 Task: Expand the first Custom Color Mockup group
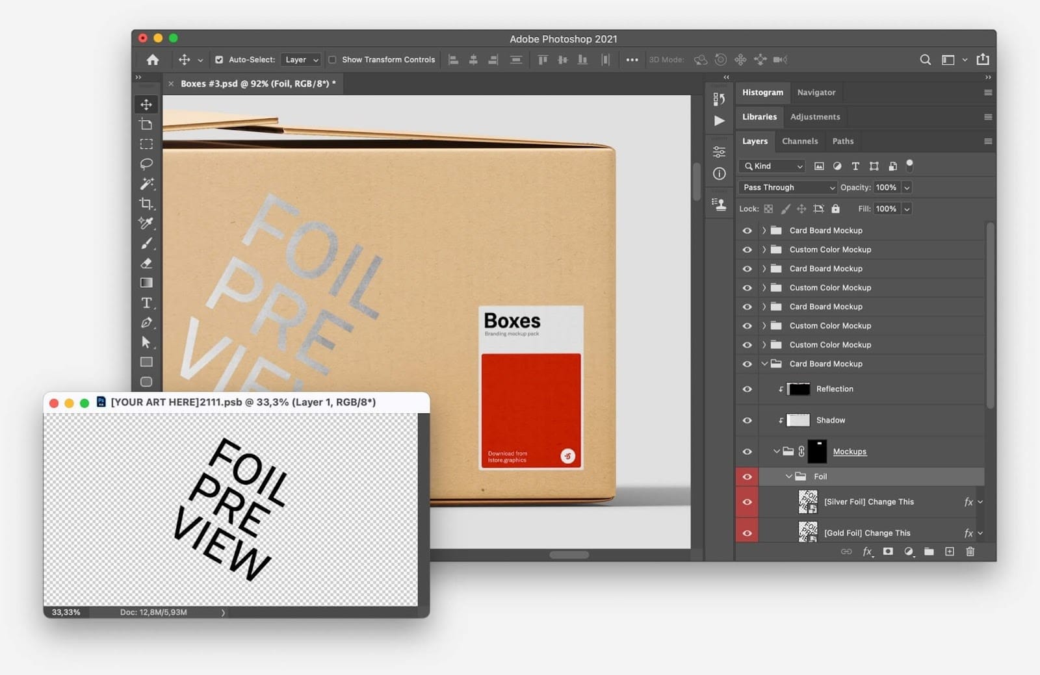[764, 249]
